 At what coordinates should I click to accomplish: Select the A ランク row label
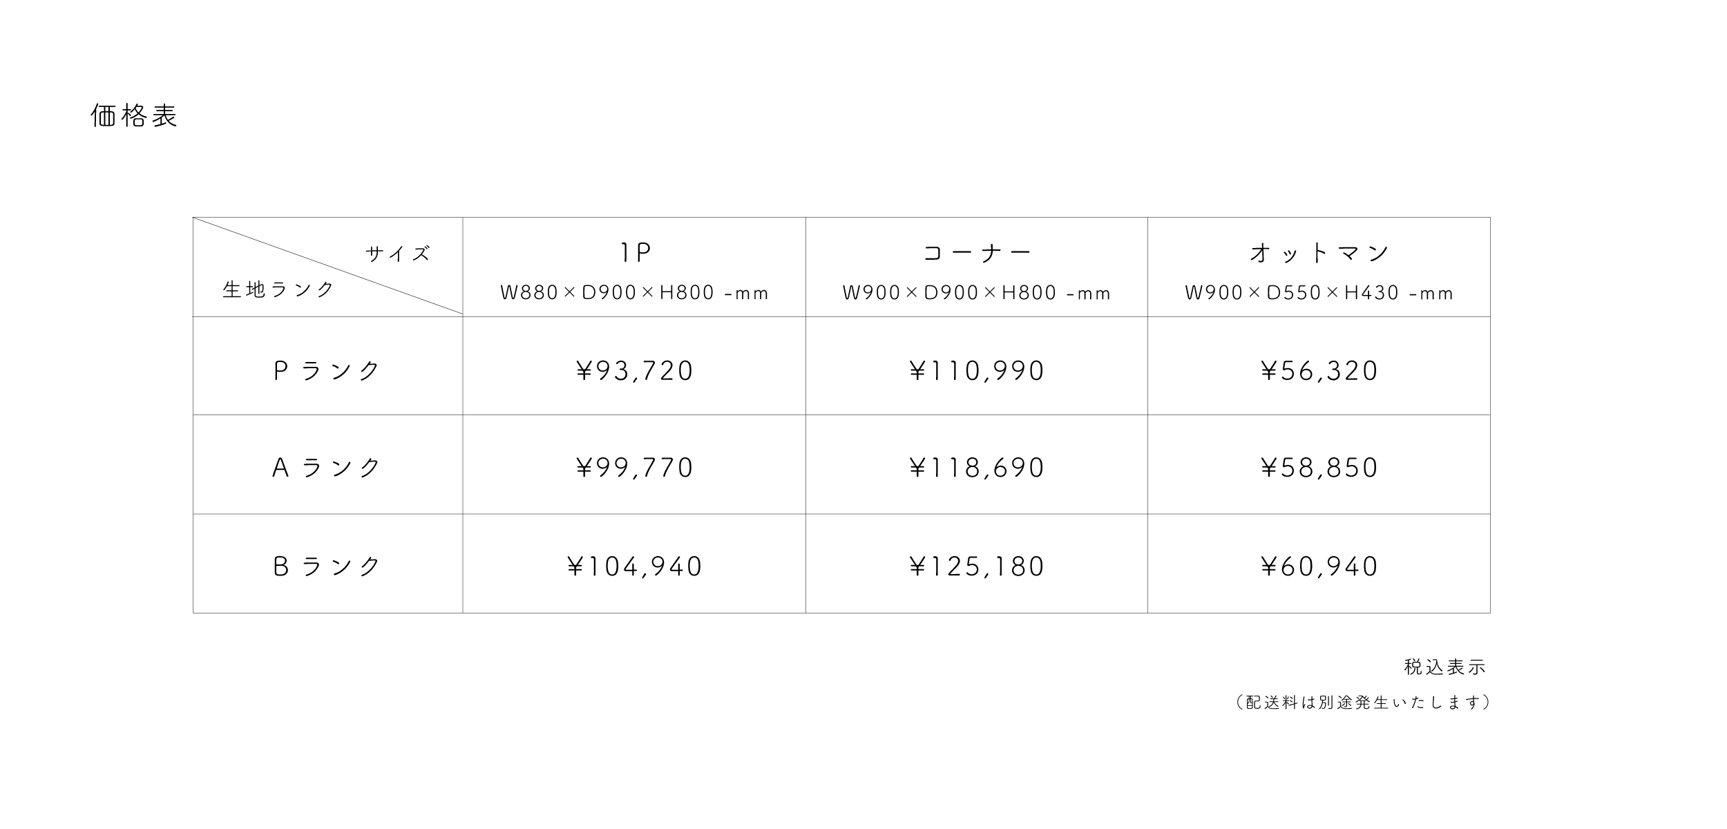click(x=327, y=468)
